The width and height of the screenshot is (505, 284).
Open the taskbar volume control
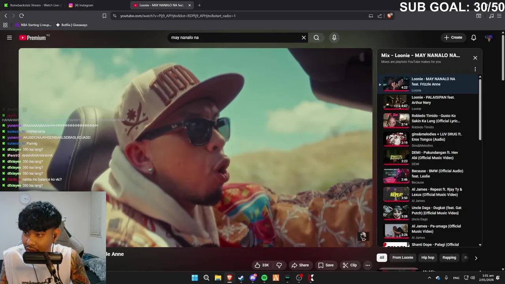(473, 278)
